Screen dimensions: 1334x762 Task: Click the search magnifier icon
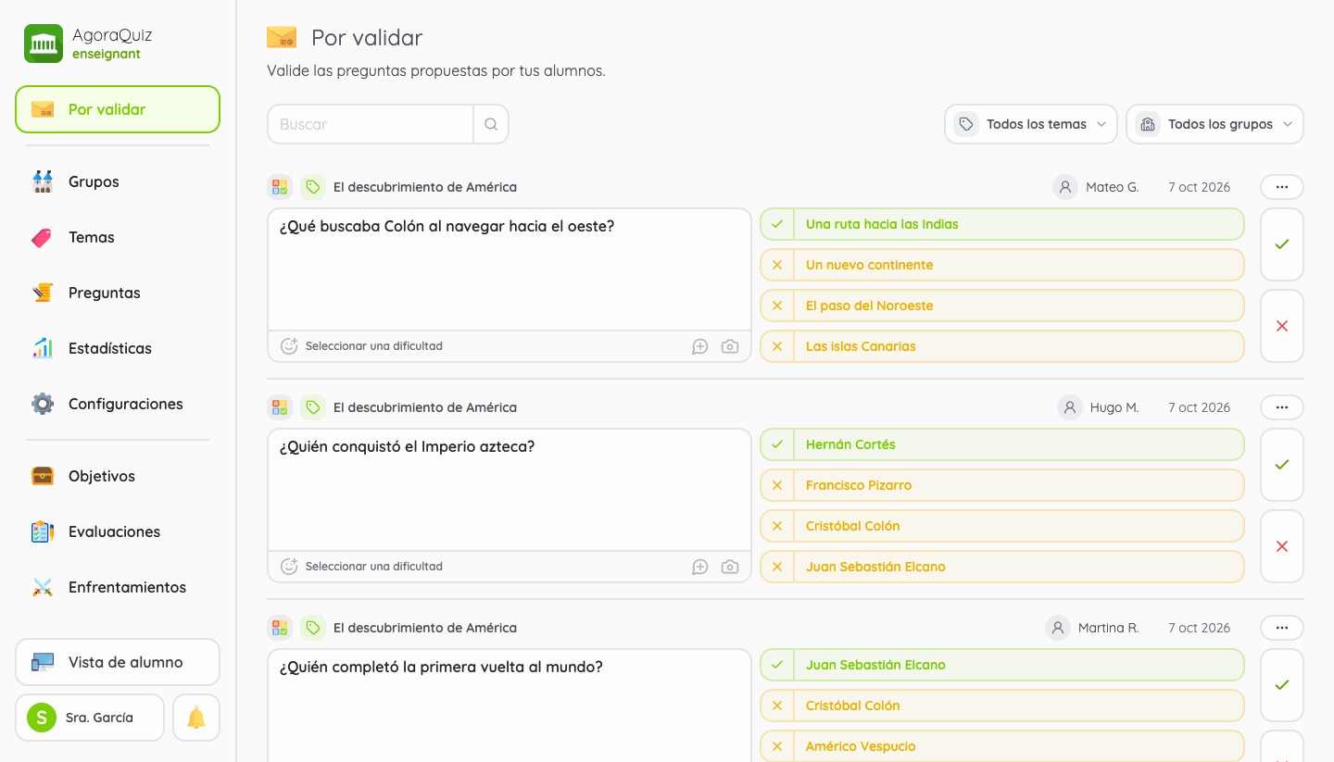[x=491, y=124]
